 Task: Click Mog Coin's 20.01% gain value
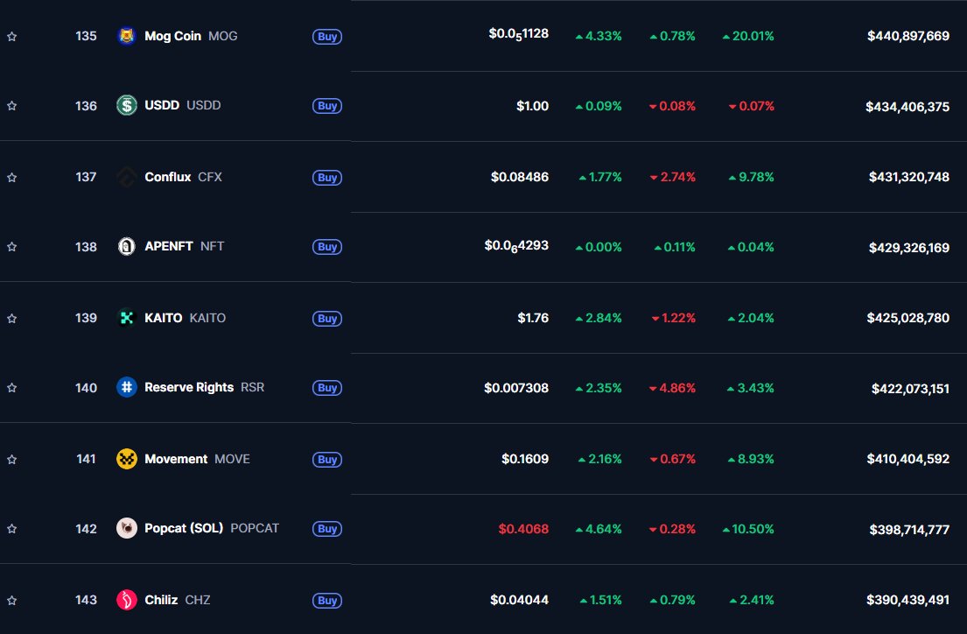click(x=748, y=36)
